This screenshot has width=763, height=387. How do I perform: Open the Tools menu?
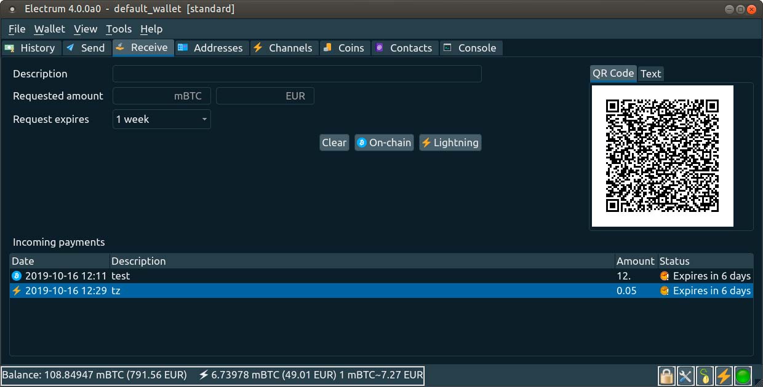[x=118, y=29]
